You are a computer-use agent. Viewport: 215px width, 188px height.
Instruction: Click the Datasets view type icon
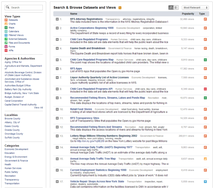click(x=6, y=20)
